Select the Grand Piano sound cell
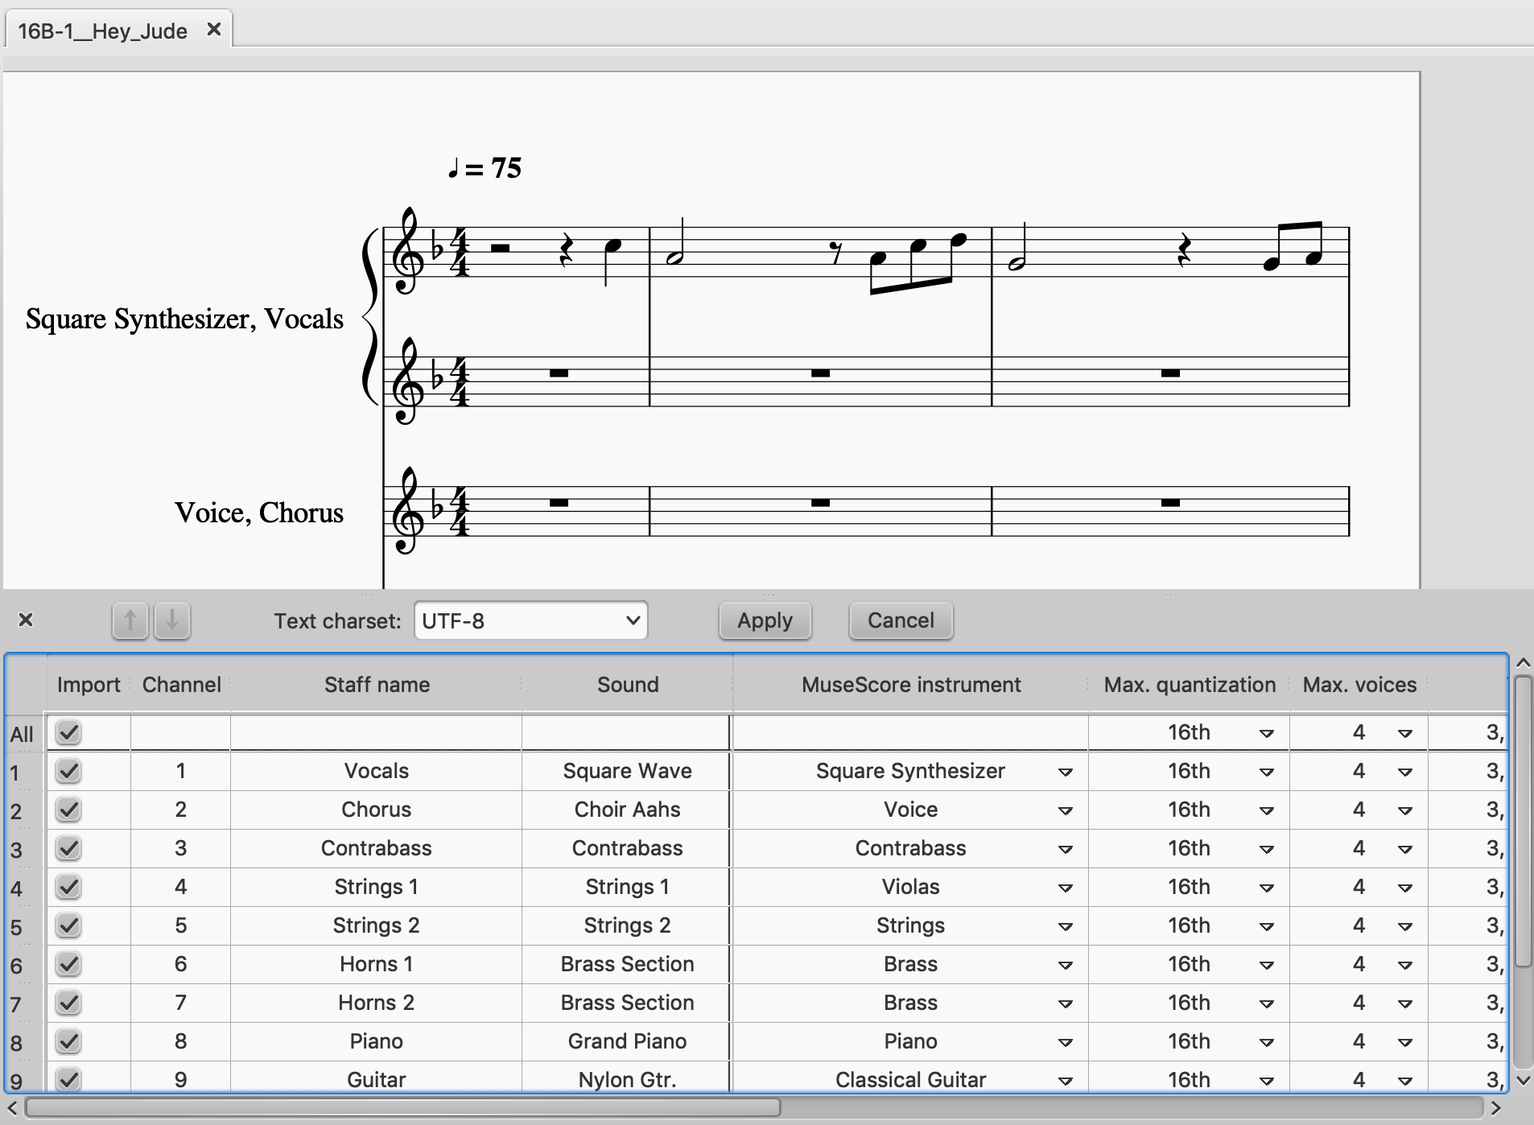This screenshot has height=1125, width=1534. point(627,1041)
